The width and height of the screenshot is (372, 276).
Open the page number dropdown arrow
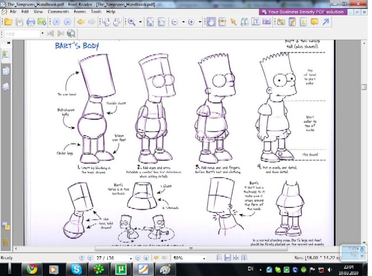(x=130, y=258)
